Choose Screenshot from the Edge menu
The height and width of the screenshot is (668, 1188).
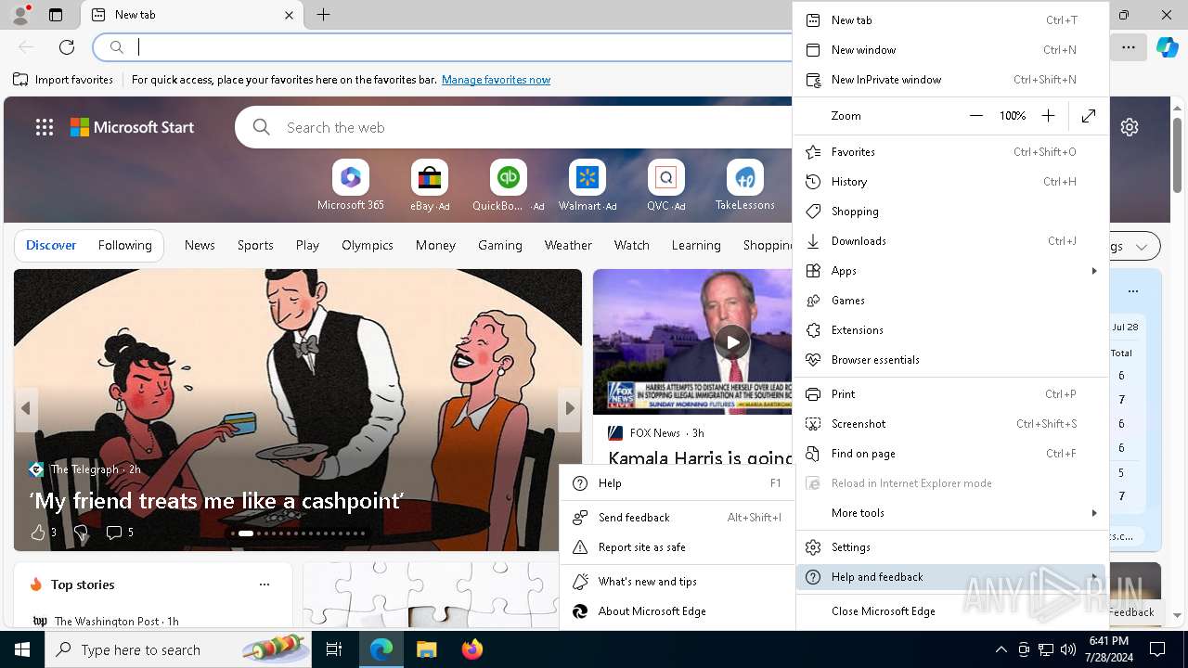(x=951, y=424)
